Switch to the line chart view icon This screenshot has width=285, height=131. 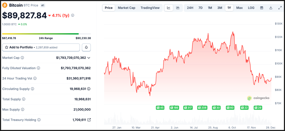click(x=168, y=8)
